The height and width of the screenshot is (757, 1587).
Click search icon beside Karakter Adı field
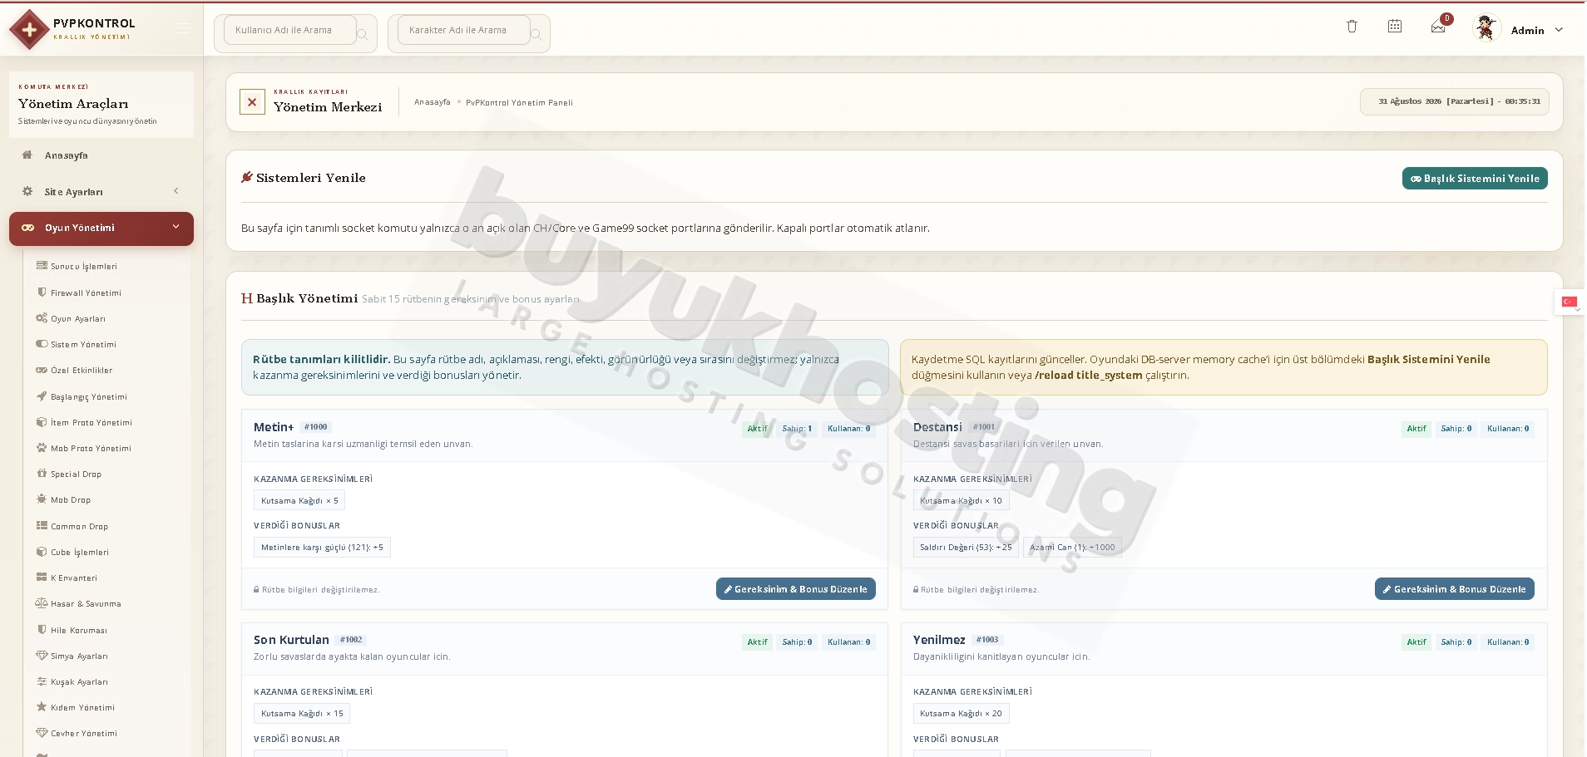tap(536, 34)
